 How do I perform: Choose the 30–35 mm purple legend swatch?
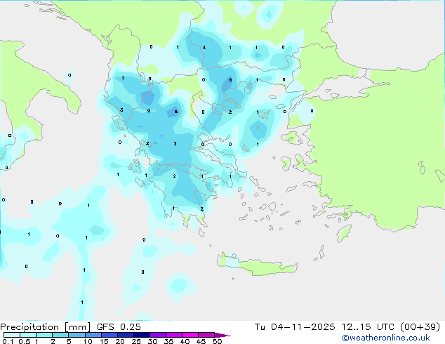tap(158, 335)
